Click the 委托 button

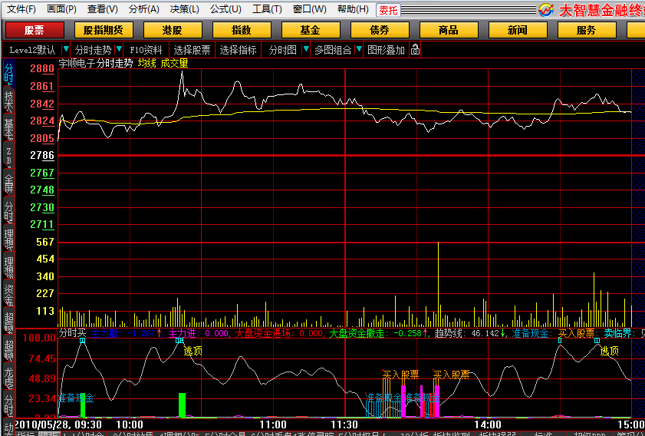click(388, 10)
